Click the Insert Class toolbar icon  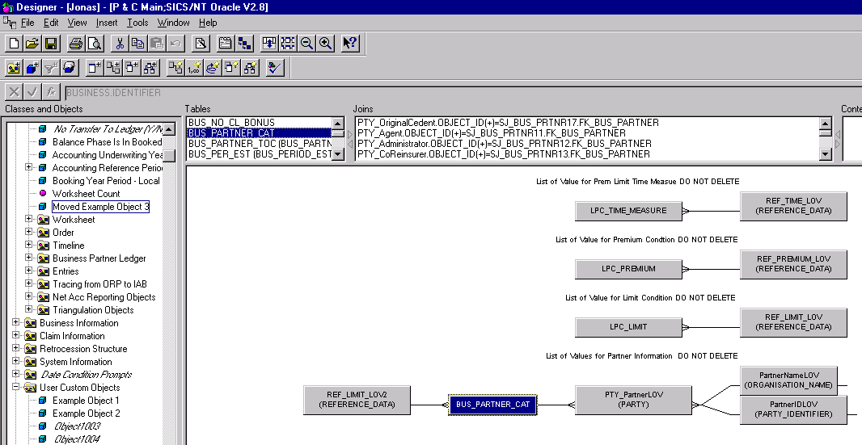pos(13,68)
